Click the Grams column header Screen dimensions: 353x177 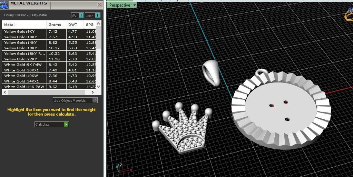tap(57, 24)
